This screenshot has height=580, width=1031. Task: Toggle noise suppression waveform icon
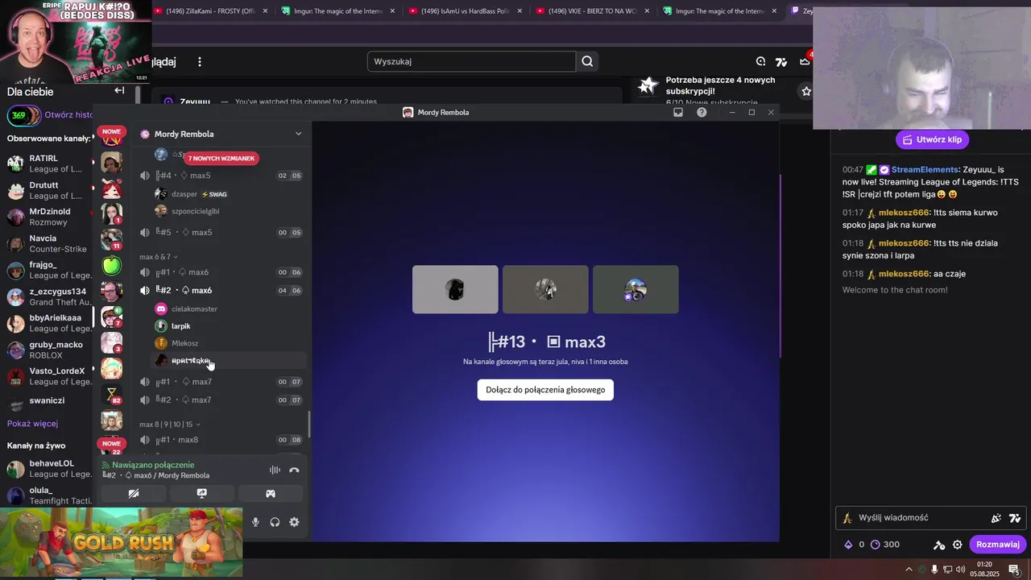click(x=275, y=470)
